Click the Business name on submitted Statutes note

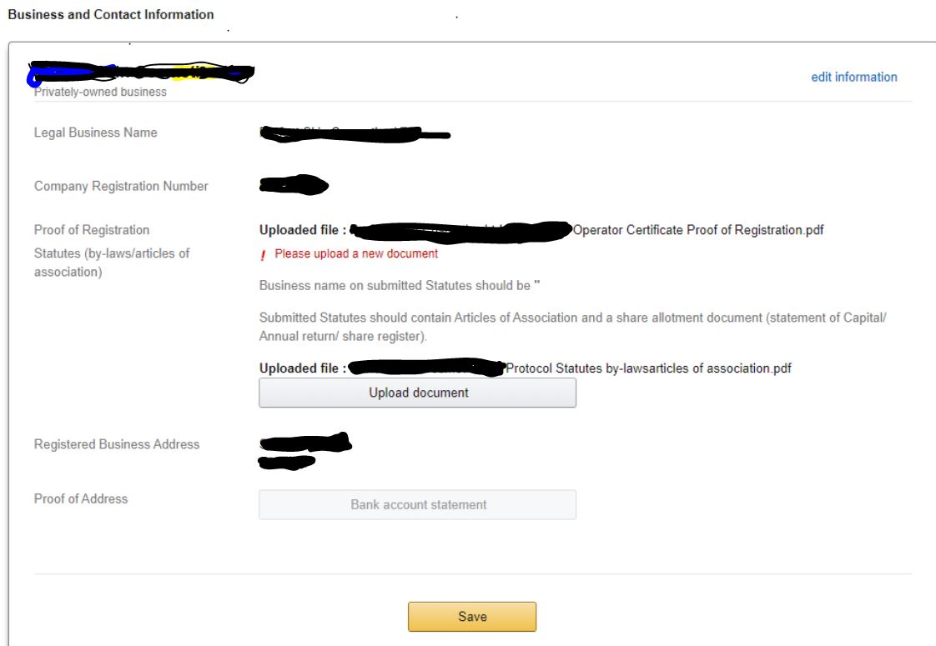400,286
